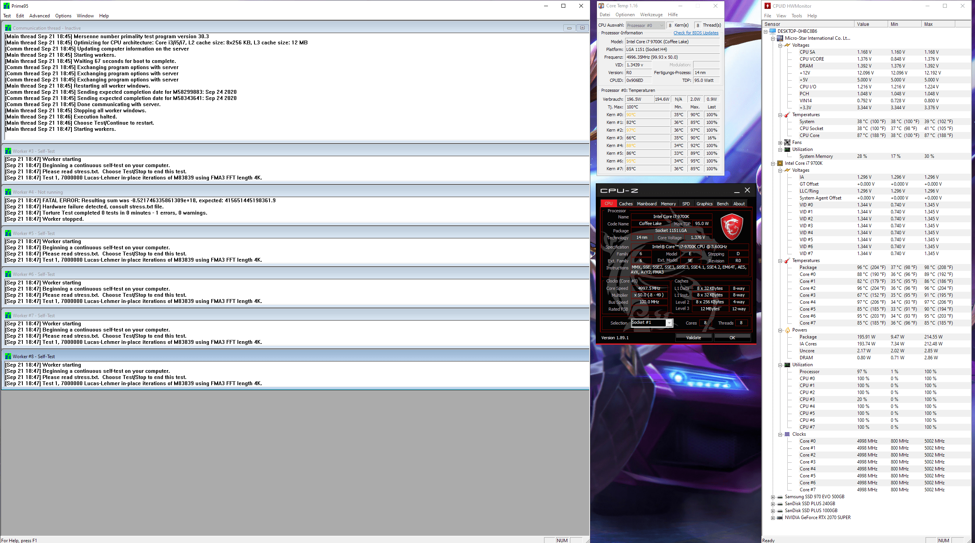The width and height of the screenshot is (975, 543).
Task: Switch to the Bench tab in CPU-Z
Action: pos(722,204)
